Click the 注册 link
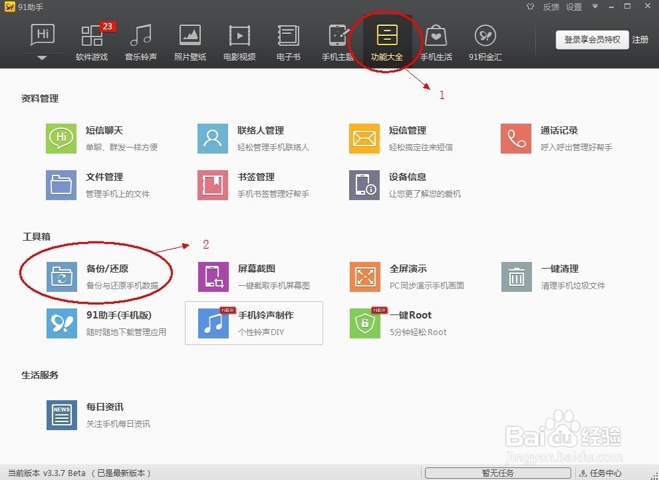 tap(640, 40)
